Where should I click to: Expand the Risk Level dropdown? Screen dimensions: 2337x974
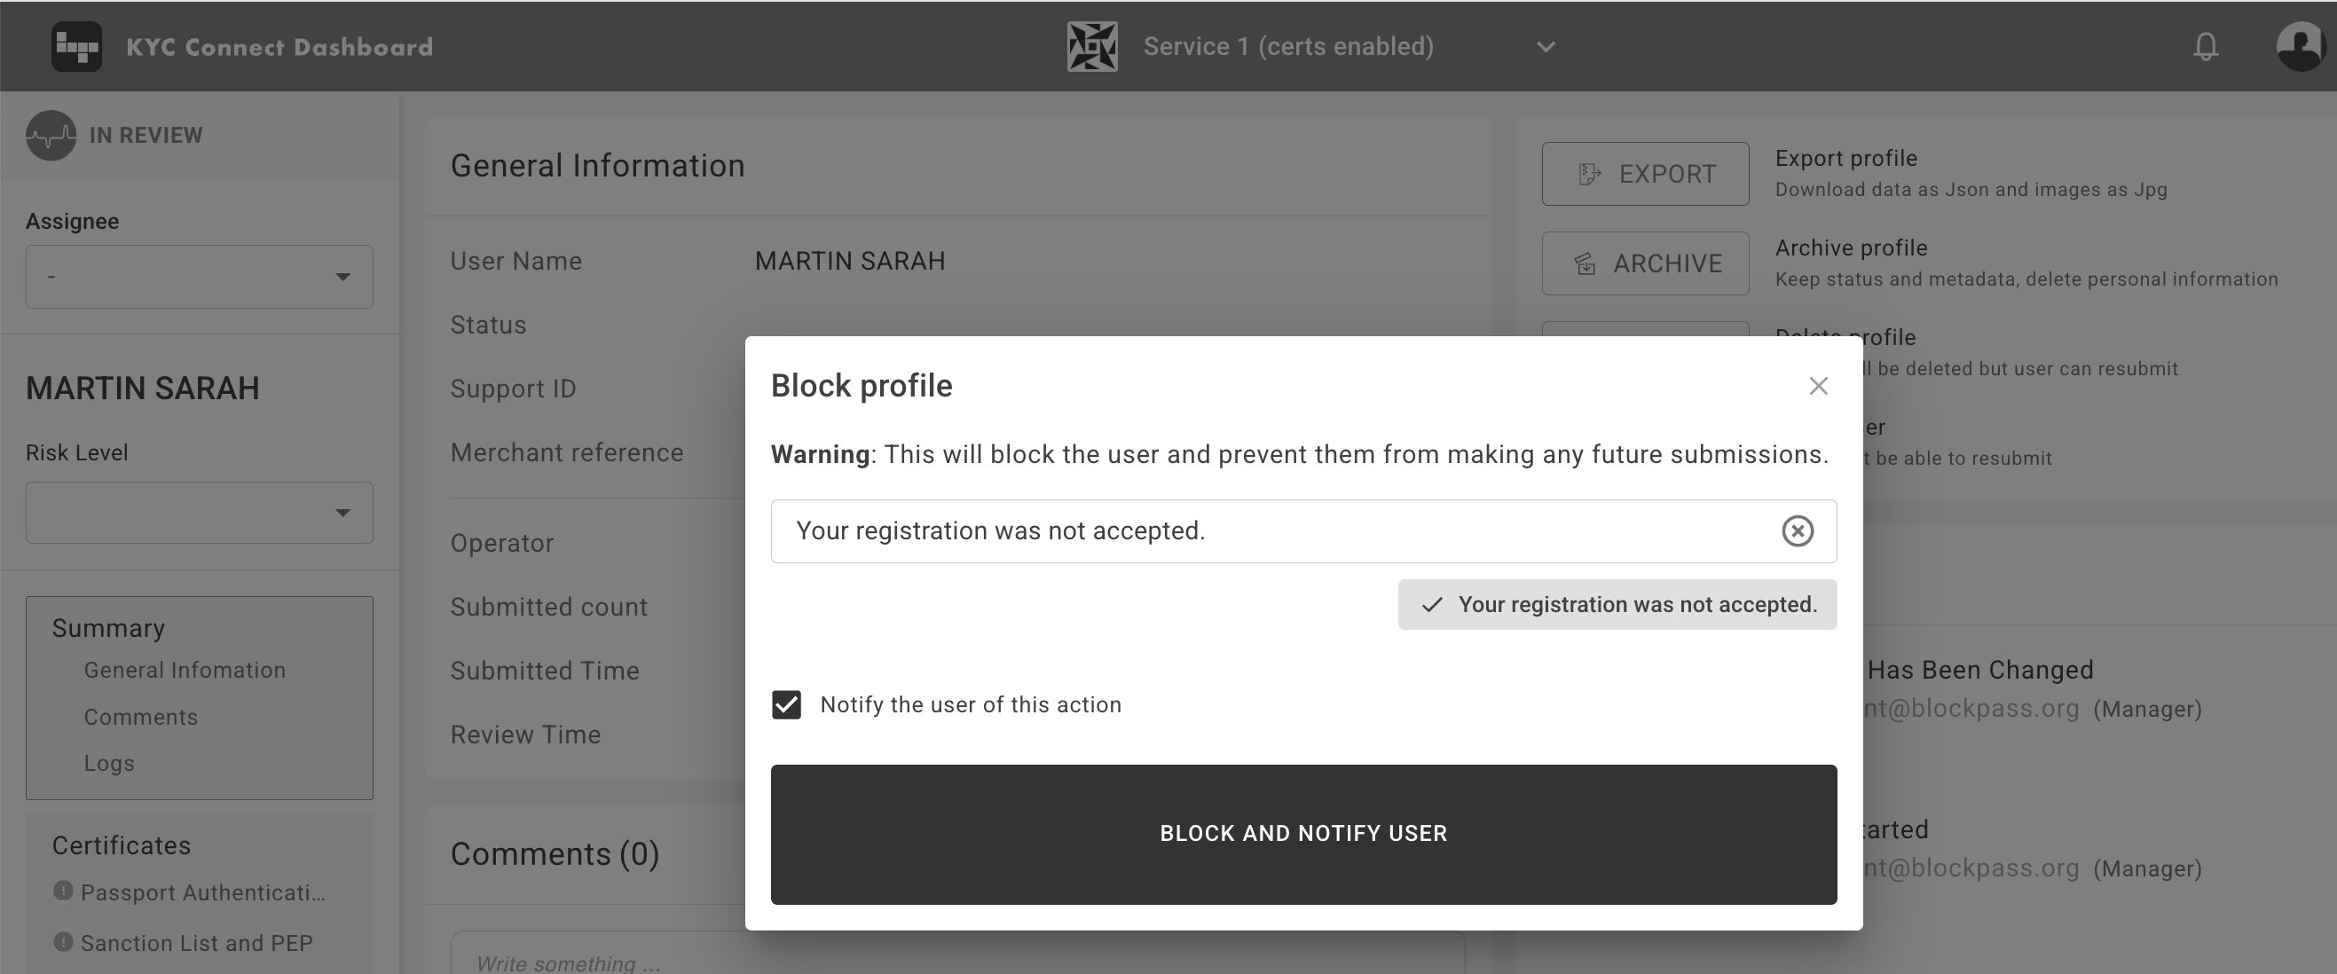tap(199, 513)
